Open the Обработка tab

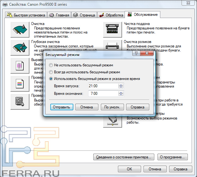tap(111, 15)
